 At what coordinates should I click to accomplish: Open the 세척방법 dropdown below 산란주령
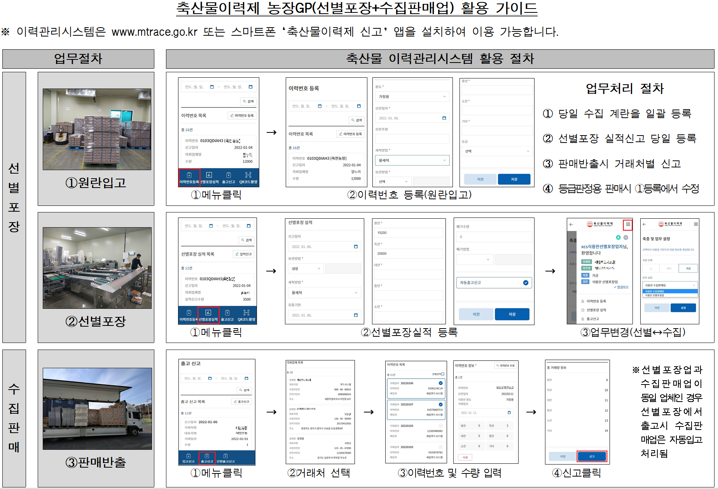coord(412,160)
